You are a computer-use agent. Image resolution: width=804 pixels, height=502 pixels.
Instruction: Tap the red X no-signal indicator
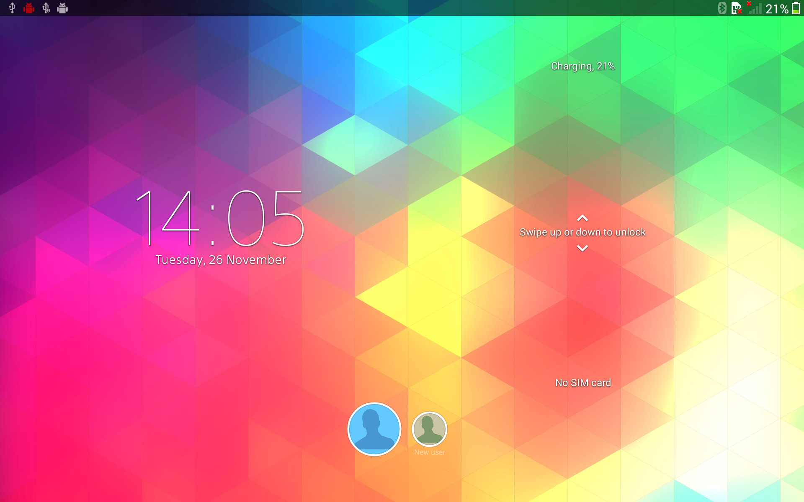click(x=749, y=4)
